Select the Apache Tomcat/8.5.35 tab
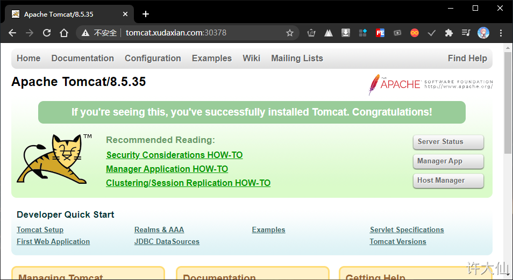Viewport: 513px width, 280px height. [x=69, y=14]
